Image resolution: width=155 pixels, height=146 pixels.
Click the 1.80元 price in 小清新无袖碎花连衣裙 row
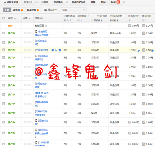click(132, 33)
